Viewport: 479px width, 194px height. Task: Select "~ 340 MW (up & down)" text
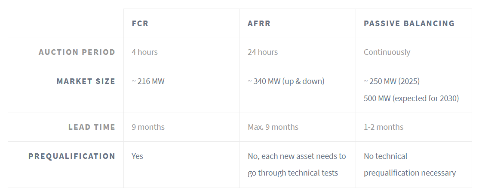(286, 81)
